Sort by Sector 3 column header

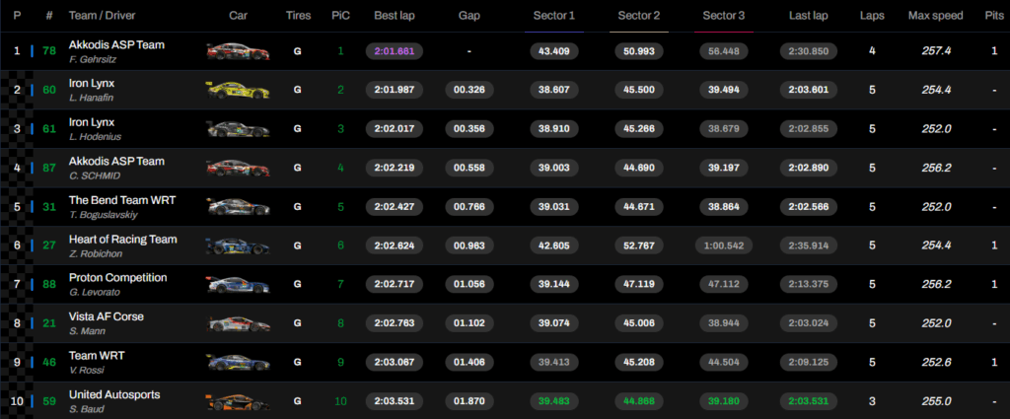click(724, 16)
